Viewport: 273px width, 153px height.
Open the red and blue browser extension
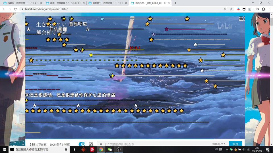[238, 9]
